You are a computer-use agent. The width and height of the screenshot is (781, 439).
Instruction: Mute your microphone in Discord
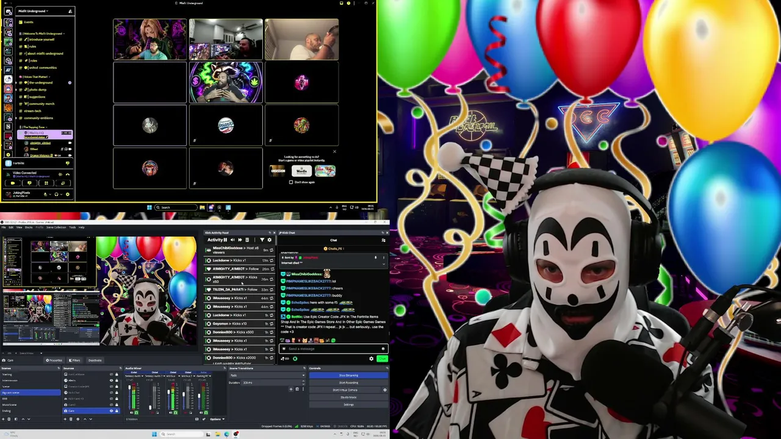(x=46, y=195)
